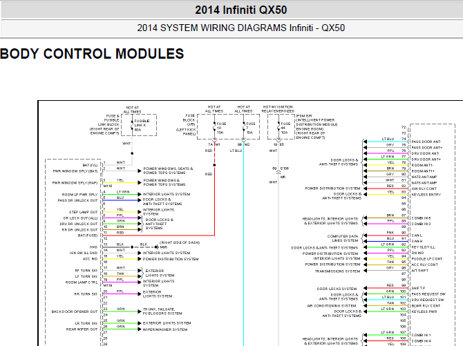
Task: Click the "(RIGHT SIDE OF DASH)" ground note
Action: pos(180,242)
